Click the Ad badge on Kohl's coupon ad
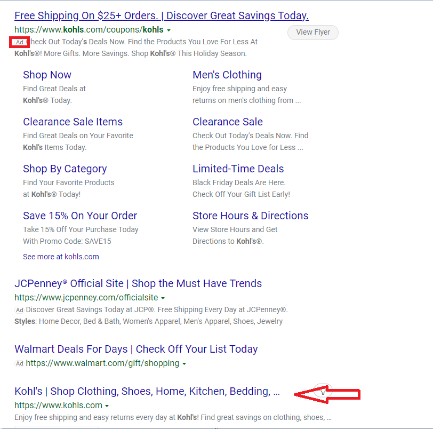The height and width of the screenshot is (429, 433). tap(19, 42)
